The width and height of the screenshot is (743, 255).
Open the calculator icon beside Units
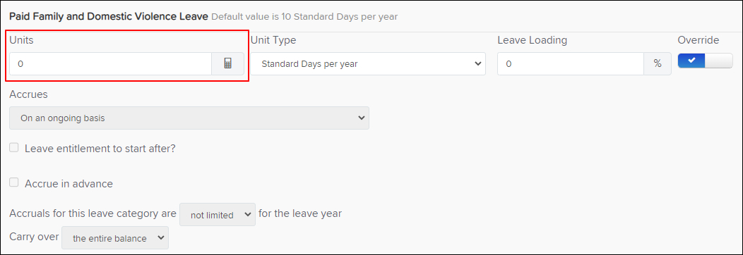point(227,63)
